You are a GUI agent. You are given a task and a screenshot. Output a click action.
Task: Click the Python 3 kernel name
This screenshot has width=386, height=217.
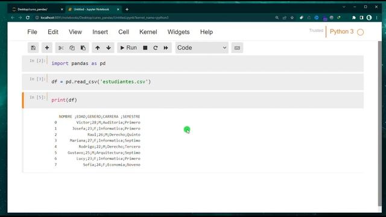pyautogui.click(x=341, y=31)
